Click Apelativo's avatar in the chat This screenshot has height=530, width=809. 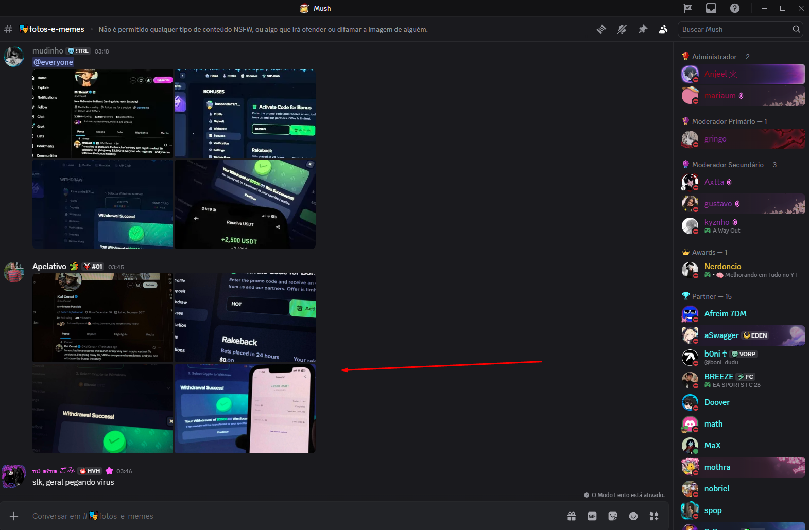coord(14,272)
